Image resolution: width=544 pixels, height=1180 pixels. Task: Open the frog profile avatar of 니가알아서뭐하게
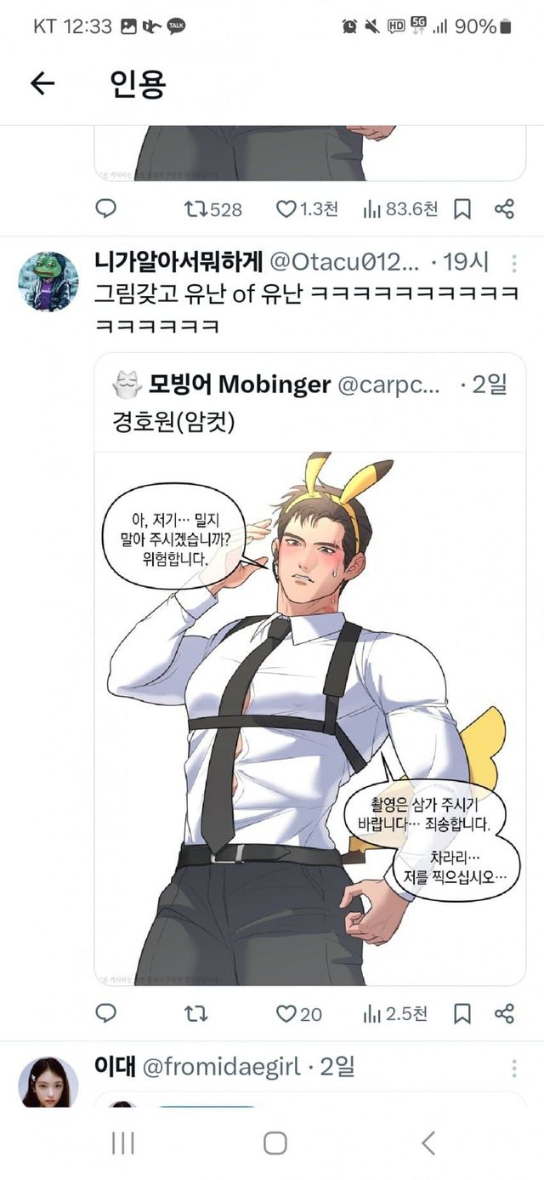click(48, 282)
